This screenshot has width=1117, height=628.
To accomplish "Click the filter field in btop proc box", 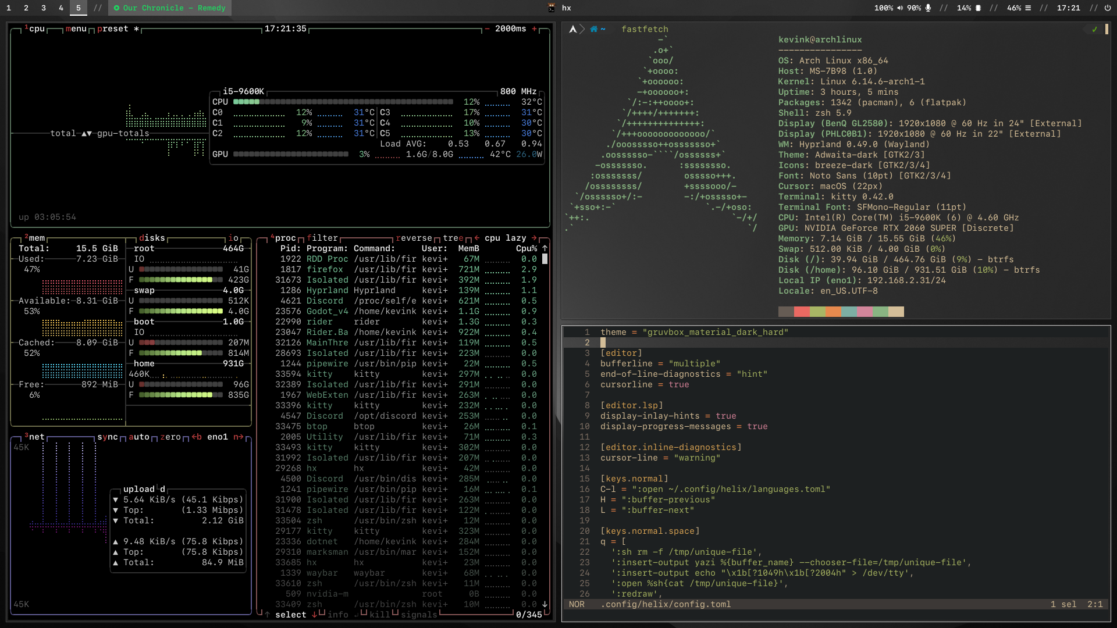I will pyautogui.click(x=322, y=238).
